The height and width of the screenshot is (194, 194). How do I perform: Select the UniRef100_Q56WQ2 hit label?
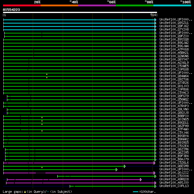[174, 100]
